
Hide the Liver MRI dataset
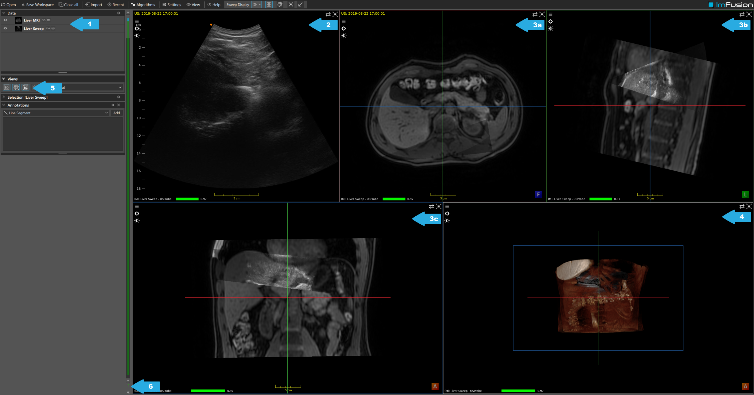click(x=5, y=20)
